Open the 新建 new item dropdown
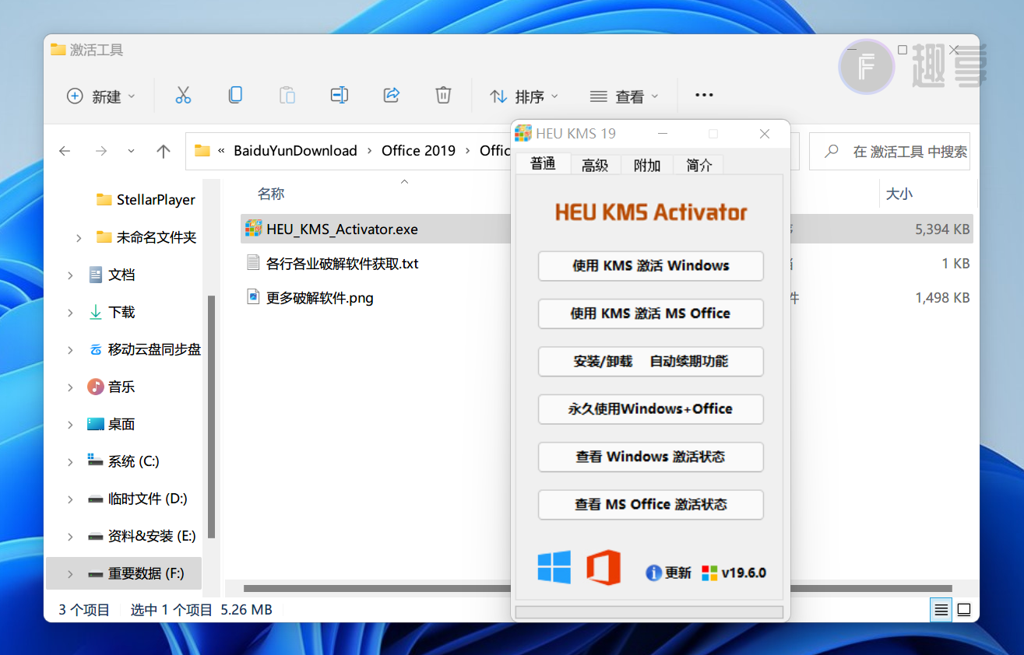1024x655 pixels. point(101,96)
